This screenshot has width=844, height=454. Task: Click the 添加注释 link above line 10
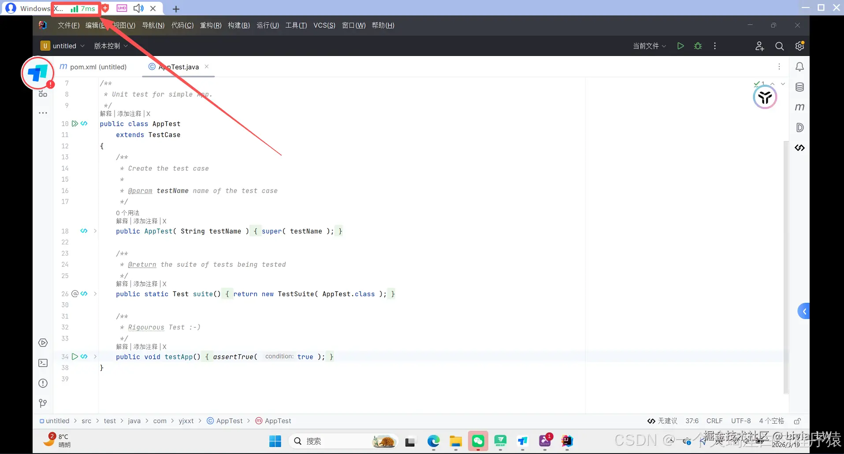click(x=129, y=114)
